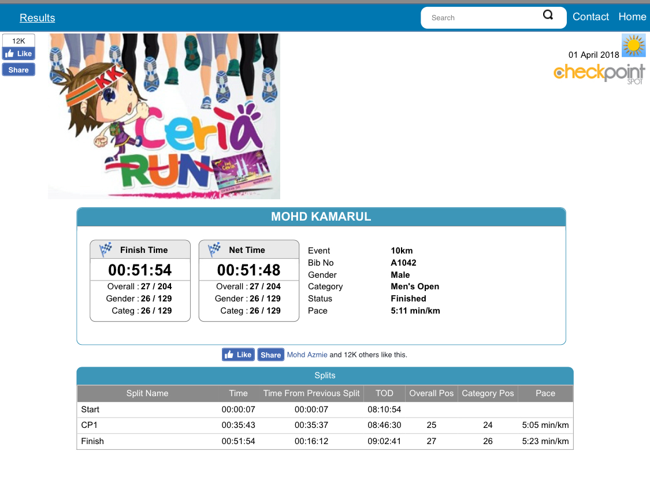This screenshot has height=477, width=650.
Task: Select the Start split row
Action: pyautogui.click(x=325, y=409)
